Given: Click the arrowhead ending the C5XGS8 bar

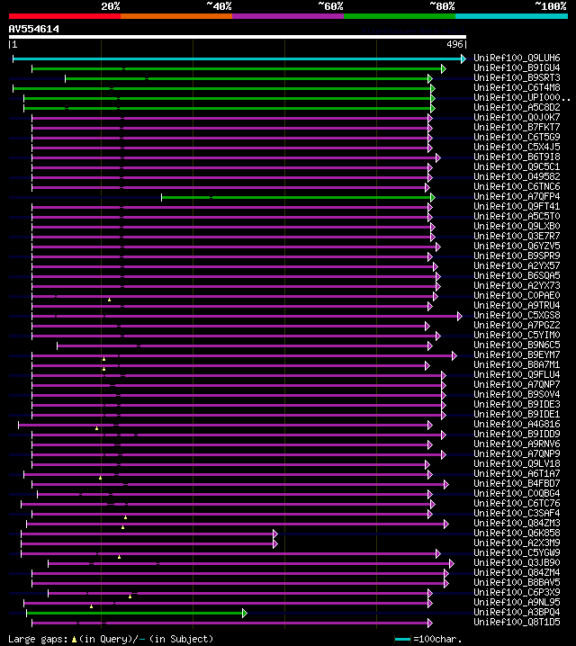Looking at the screenshot, I should [460, 317].
